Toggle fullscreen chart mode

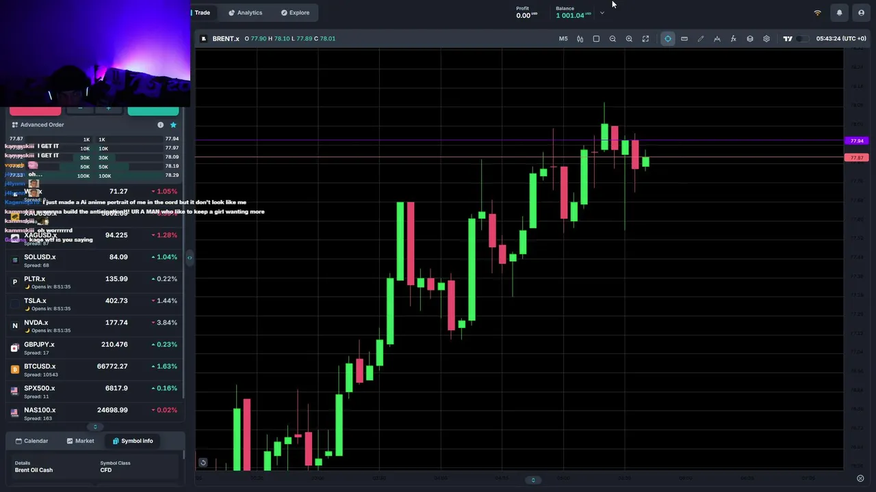coord(645,39)
